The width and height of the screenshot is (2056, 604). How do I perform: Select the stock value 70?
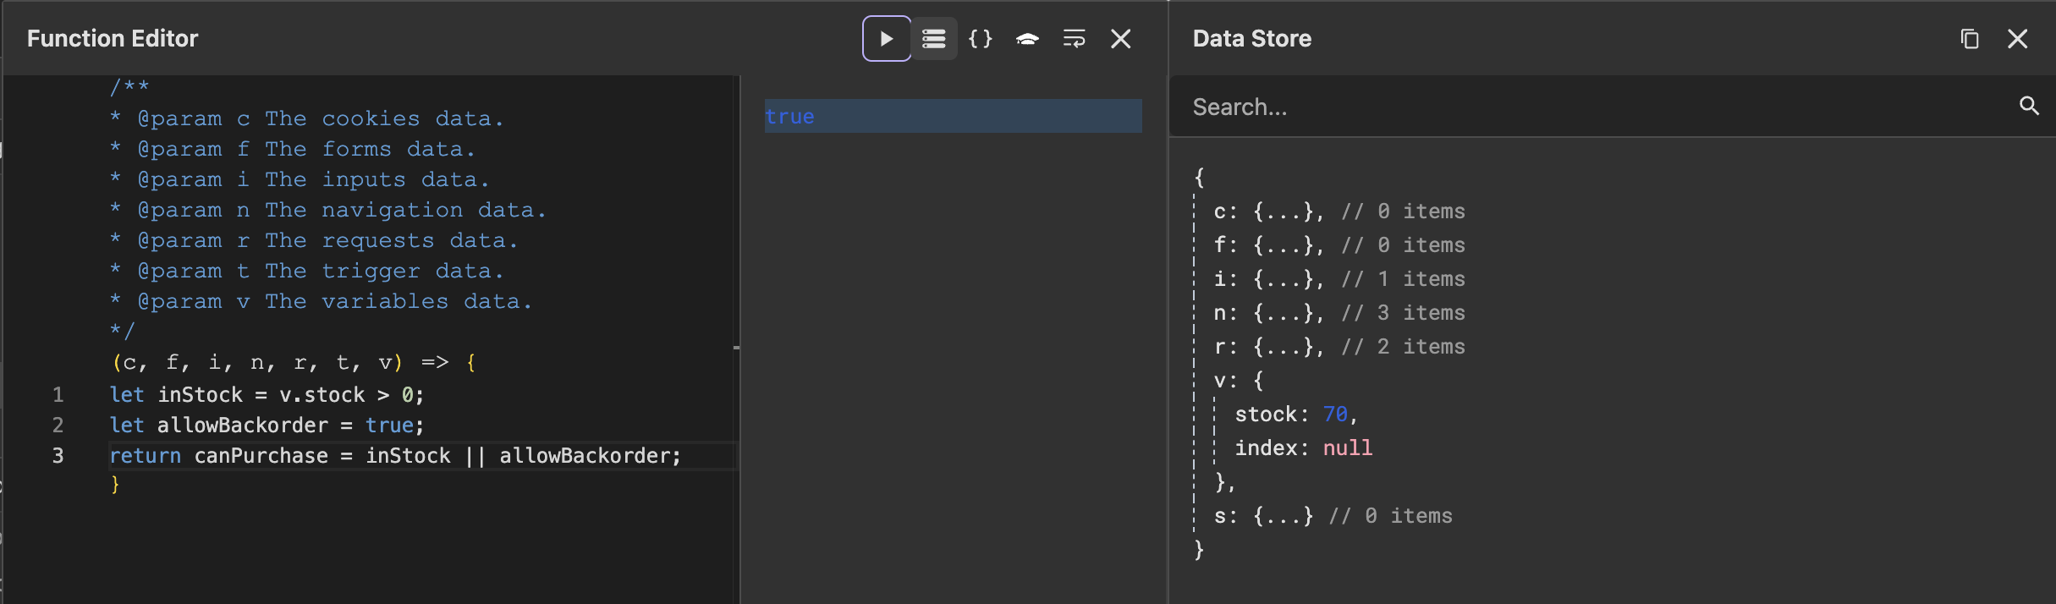click(1335, 415)
